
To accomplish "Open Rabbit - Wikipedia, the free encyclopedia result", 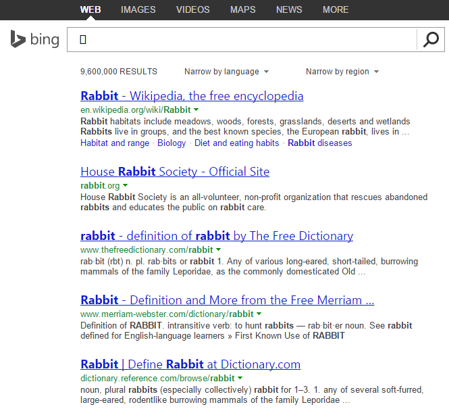I will point(192,96).
